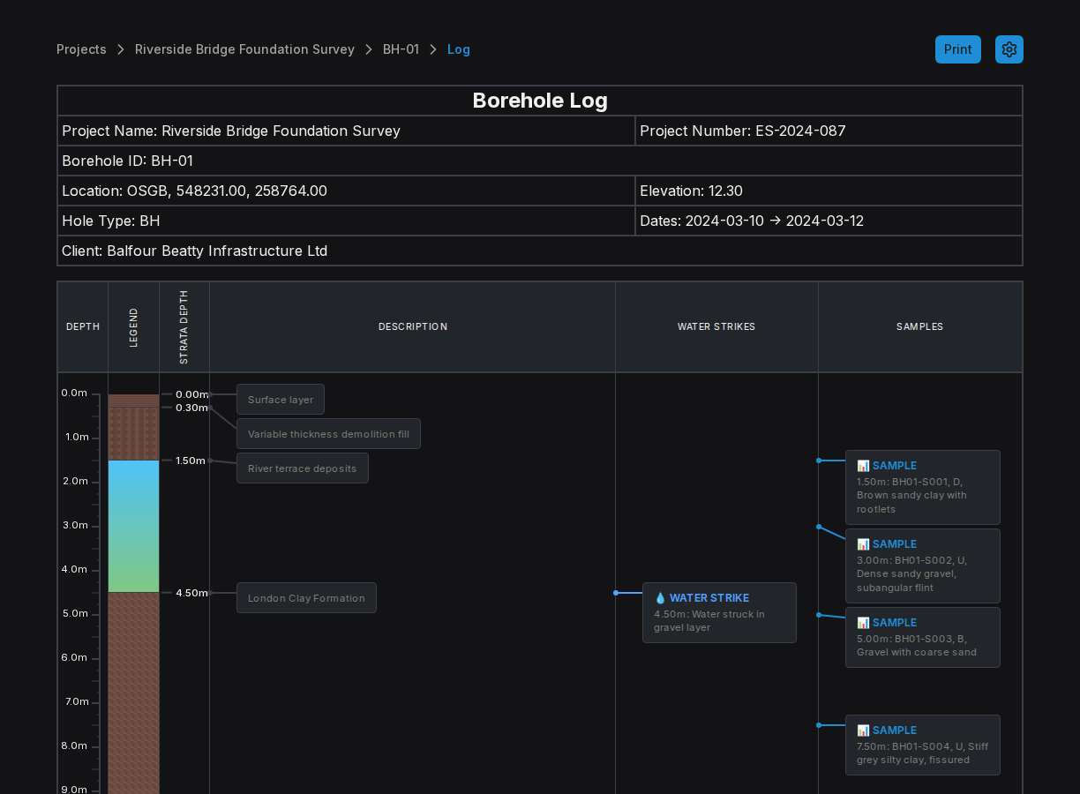Click the blue-green gradient legend stratum
Screen dimensions: 1080x794
coord(133,526)
